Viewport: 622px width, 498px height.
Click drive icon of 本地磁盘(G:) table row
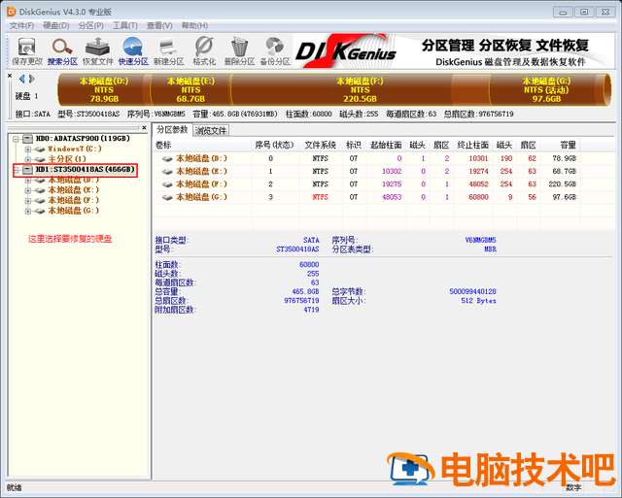point(167,197)
